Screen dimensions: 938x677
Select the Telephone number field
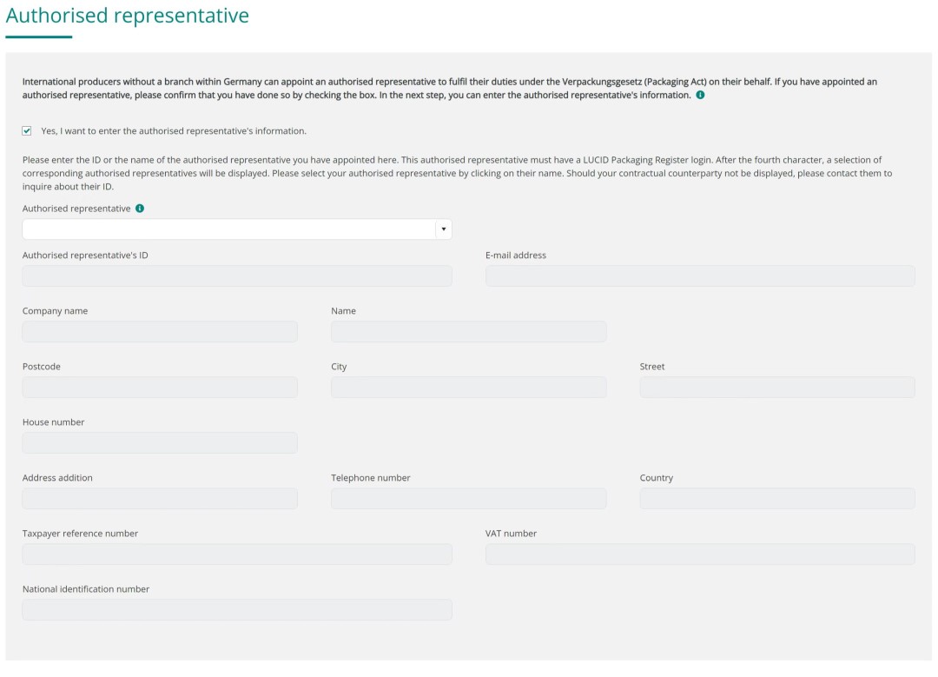468,499
